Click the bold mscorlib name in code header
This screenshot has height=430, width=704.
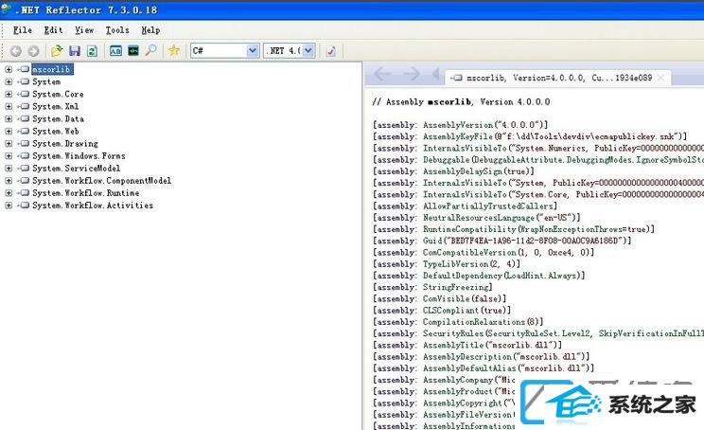point(449,102)
